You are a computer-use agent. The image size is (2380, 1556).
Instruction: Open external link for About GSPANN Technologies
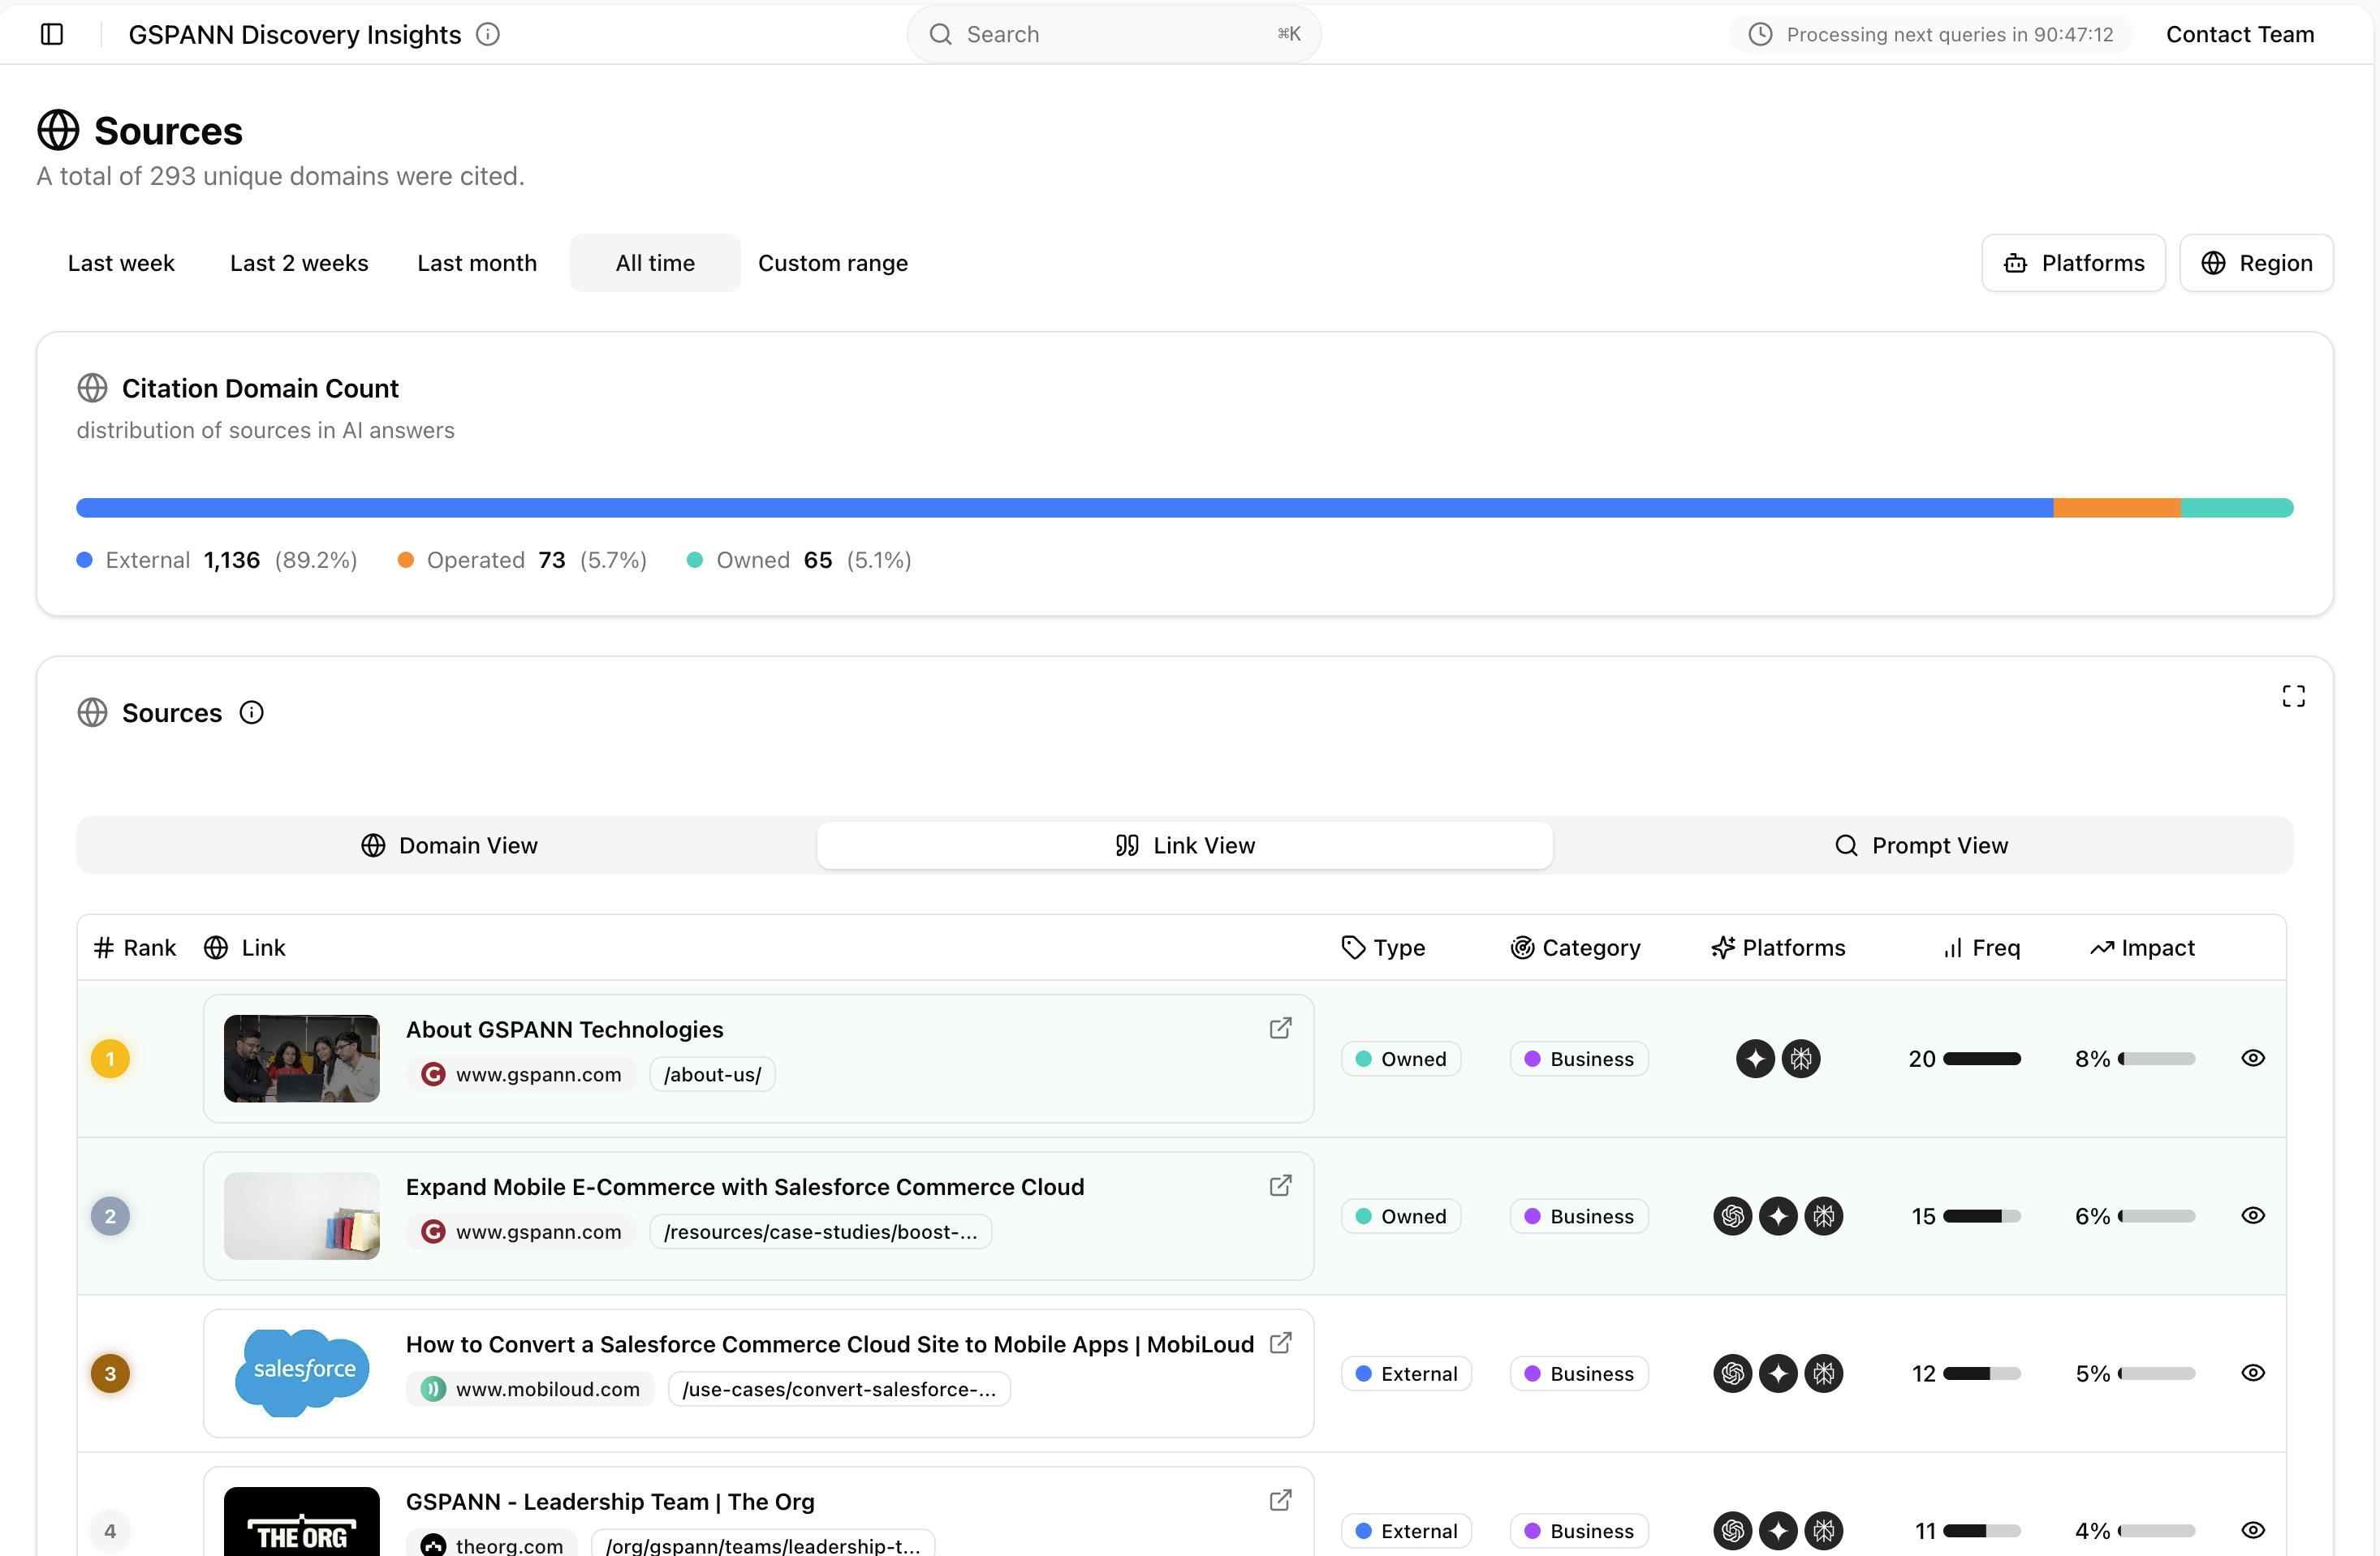tap(1280, 1029)
